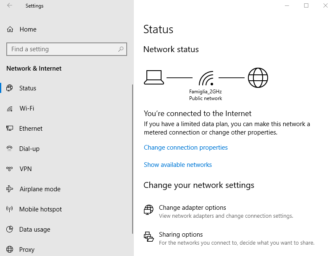Click the Dial-up phone icon
This screenshot has width=331, height=256.
10,148
